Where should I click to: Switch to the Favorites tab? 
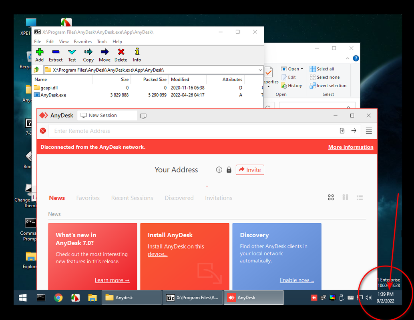click(x=88, y=198)
